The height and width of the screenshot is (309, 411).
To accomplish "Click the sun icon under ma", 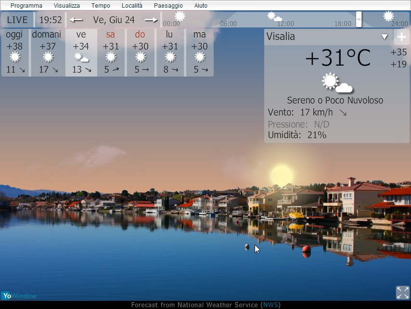I will [200, 57].
